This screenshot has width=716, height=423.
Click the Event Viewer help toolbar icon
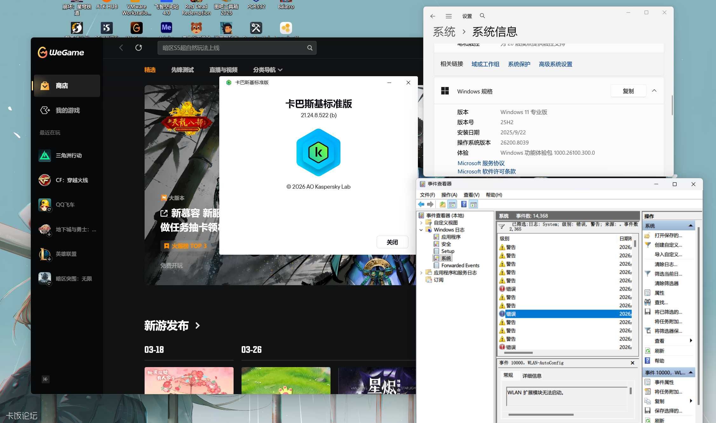pos(464,204)
